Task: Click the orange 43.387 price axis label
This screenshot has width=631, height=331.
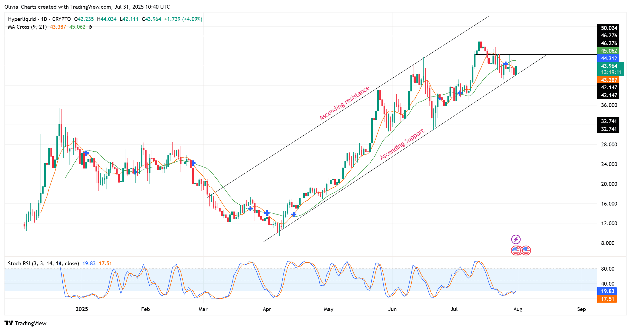Action: [x=608, y=80]
